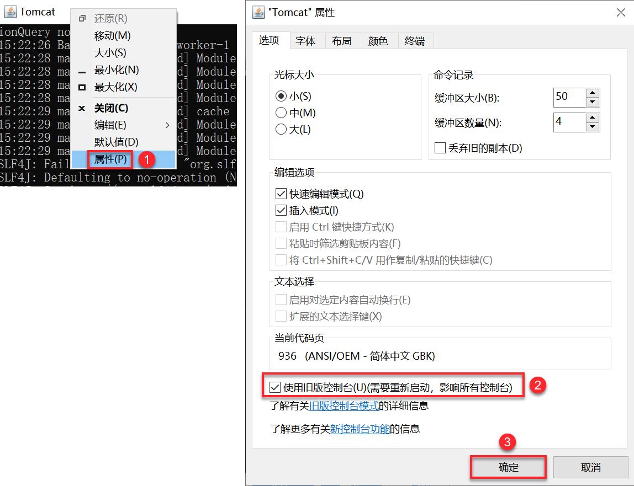Click the maximize icon beside 最大化(X)
Screen dimensions: 634x486
(82, 87)
